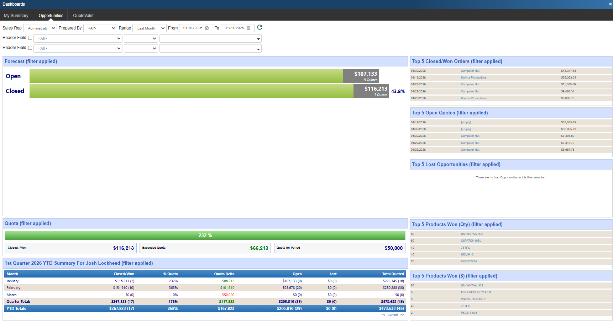This screenshot has height=323, width=613.
Task: Expand first Header Field value arrow dropdown
Action: coord(258,39)
